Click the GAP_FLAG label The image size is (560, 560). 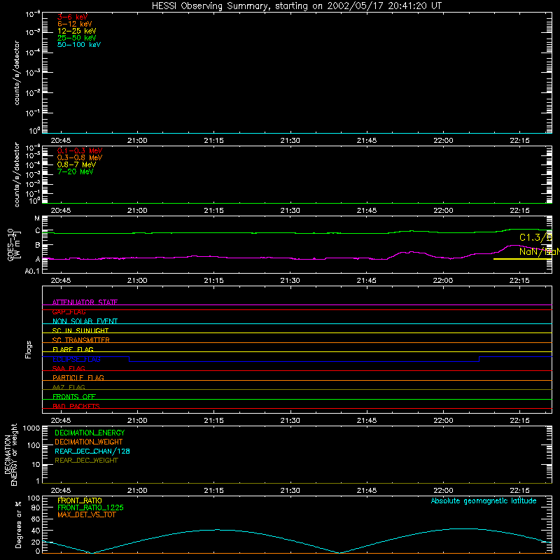69,311
